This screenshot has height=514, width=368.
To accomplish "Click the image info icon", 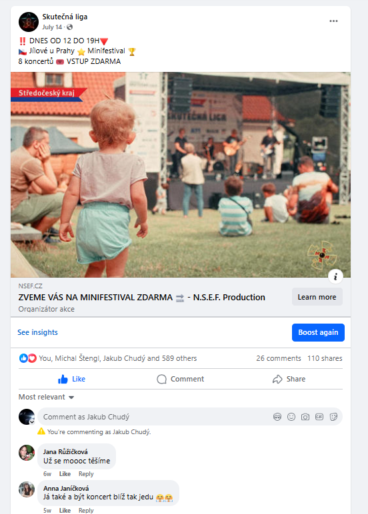I will [335, 277].
